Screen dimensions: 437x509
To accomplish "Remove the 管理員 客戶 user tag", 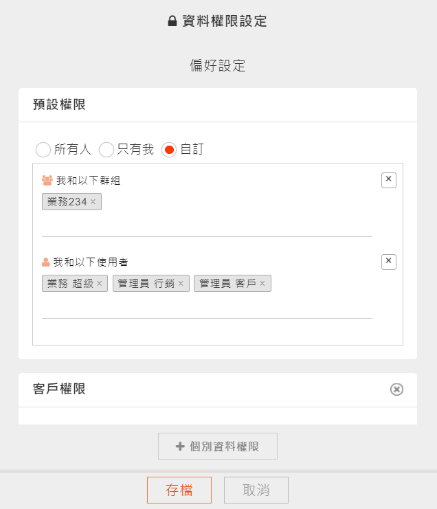I will click(262, 284).
